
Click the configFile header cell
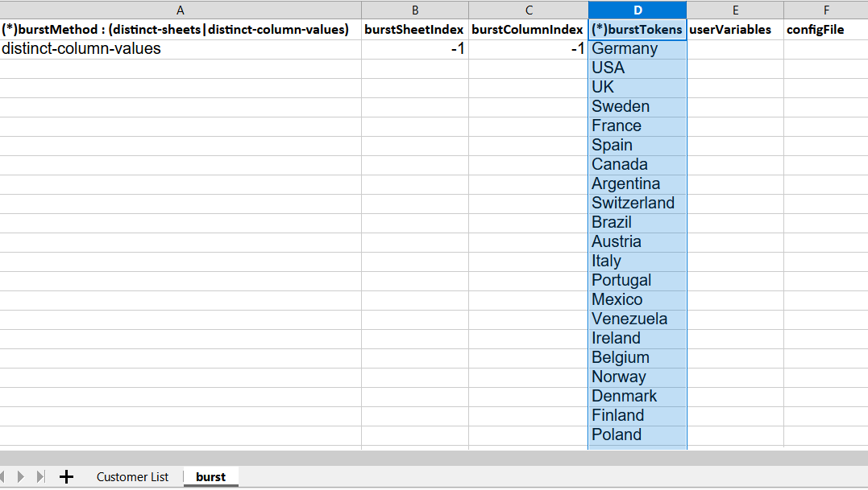(x=826, y=30)
